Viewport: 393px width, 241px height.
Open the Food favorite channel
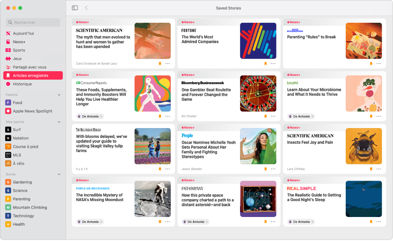click(x=33, y=103)
